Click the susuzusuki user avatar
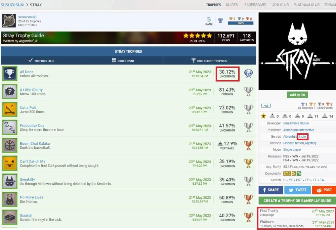 (9, 21)
